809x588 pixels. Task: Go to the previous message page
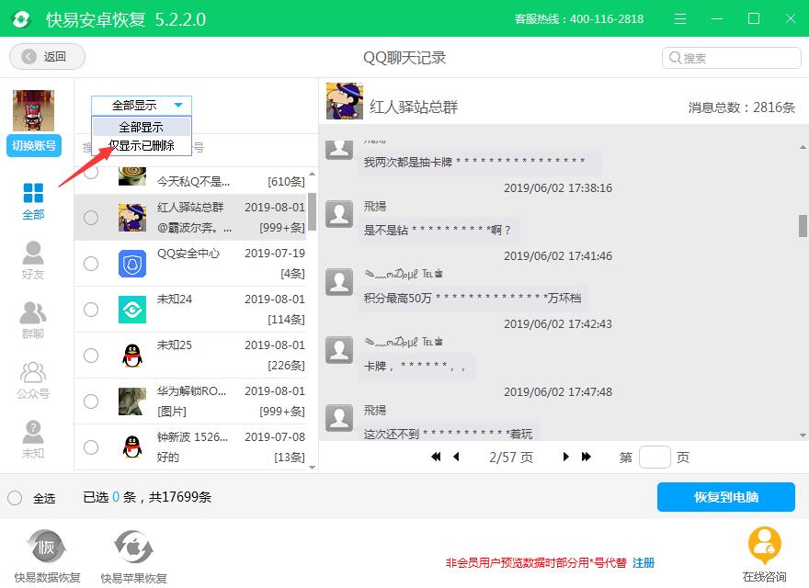(x=456, y=457)
